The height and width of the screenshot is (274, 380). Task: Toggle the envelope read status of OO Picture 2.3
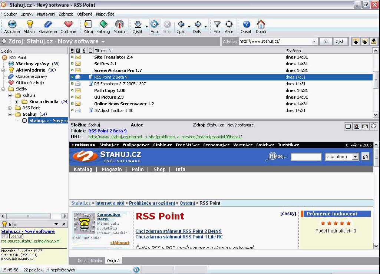(x=78, y=97)
